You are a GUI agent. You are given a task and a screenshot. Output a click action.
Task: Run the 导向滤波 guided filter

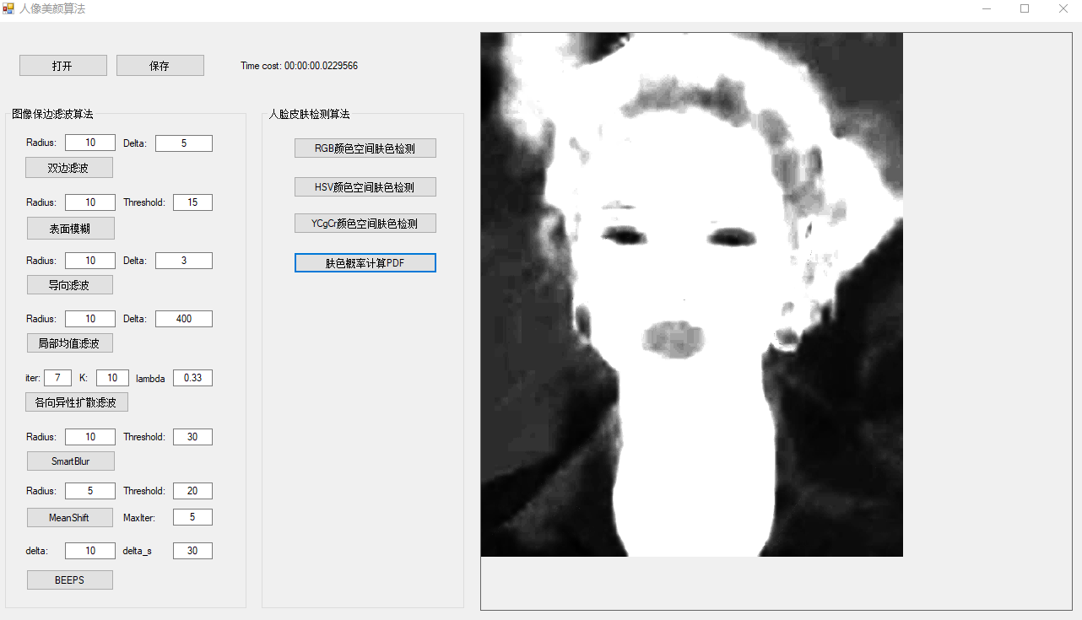point(69,285)
